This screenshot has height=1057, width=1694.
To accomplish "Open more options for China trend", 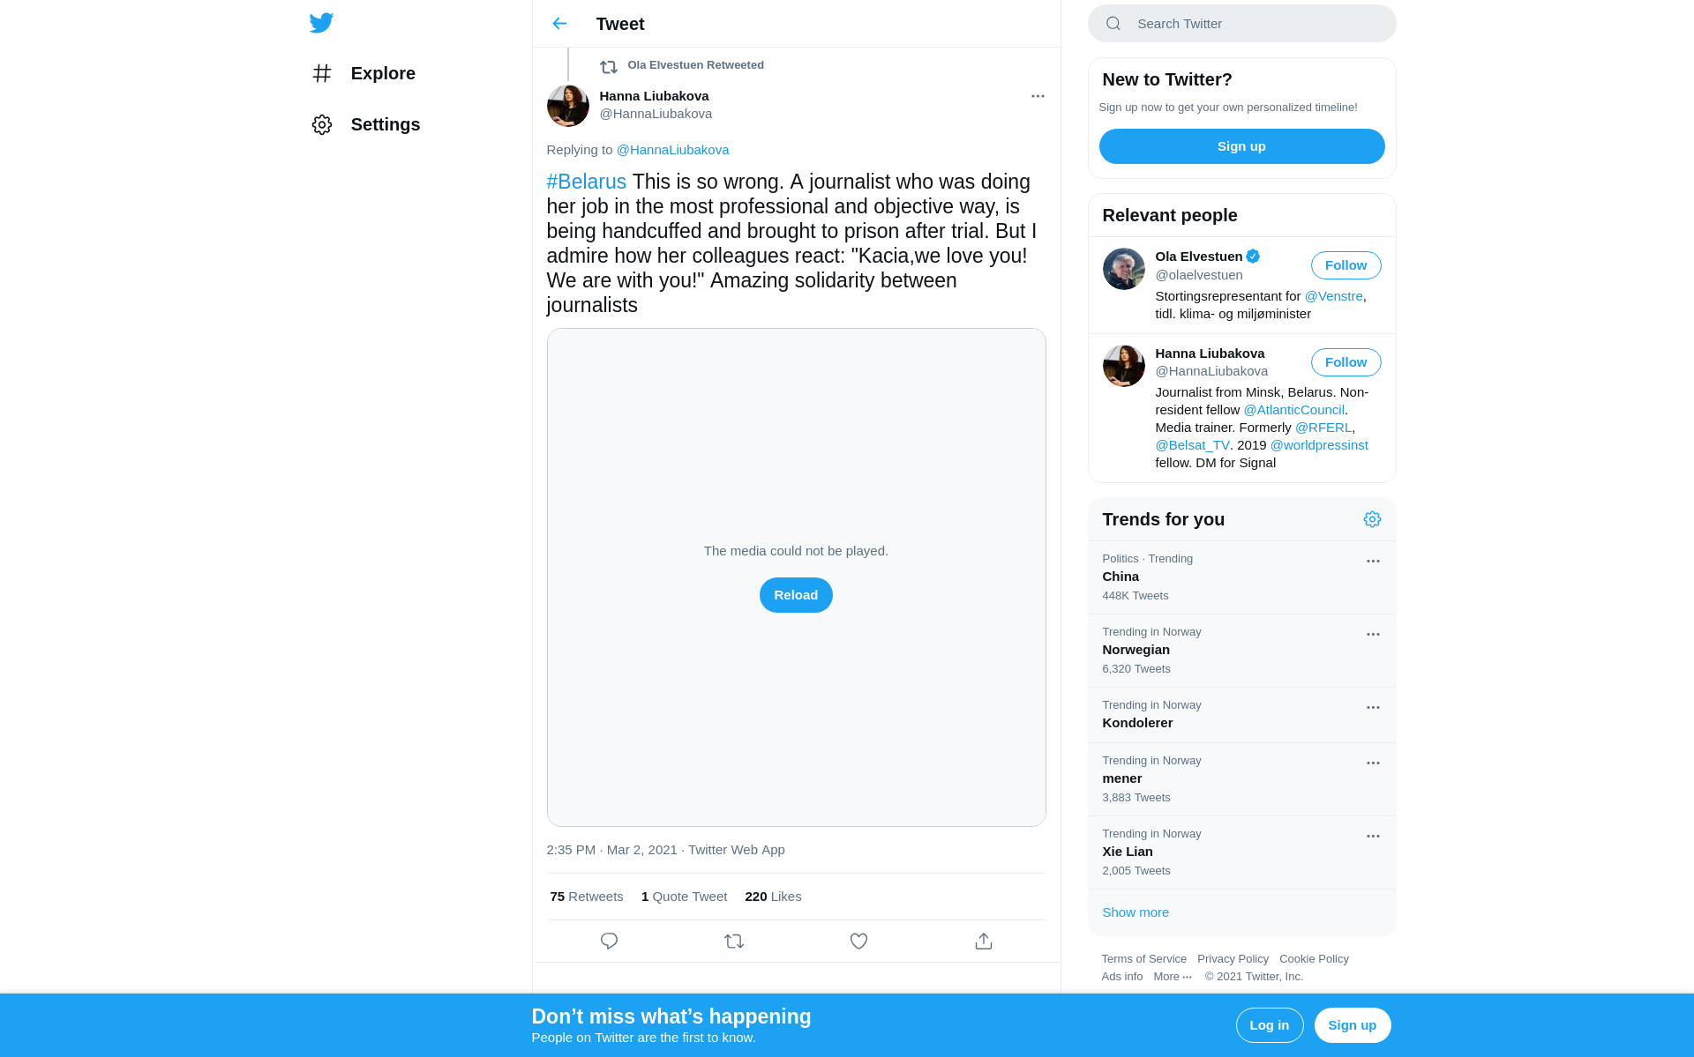I will click(x=1373, y=562).
